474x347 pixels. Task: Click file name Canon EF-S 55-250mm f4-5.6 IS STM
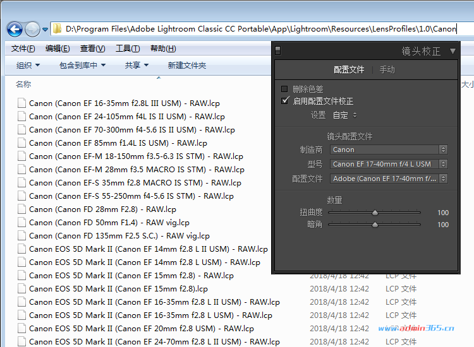click(131, 196)
